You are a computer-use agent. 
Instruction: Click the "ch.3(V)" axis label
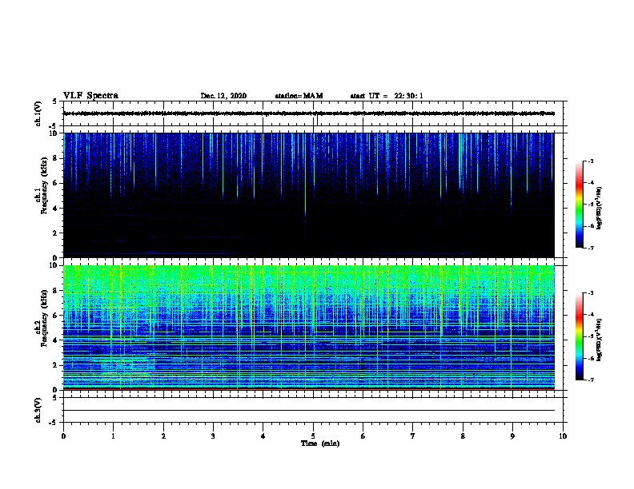pyautogui.click(x=38, y=410)
